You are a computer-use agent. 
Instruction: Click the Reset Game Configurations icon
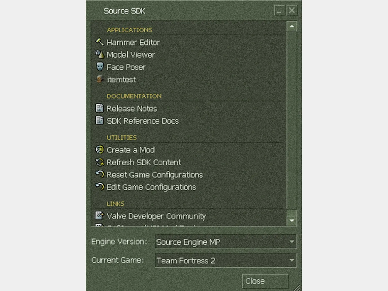pos(100,174)
